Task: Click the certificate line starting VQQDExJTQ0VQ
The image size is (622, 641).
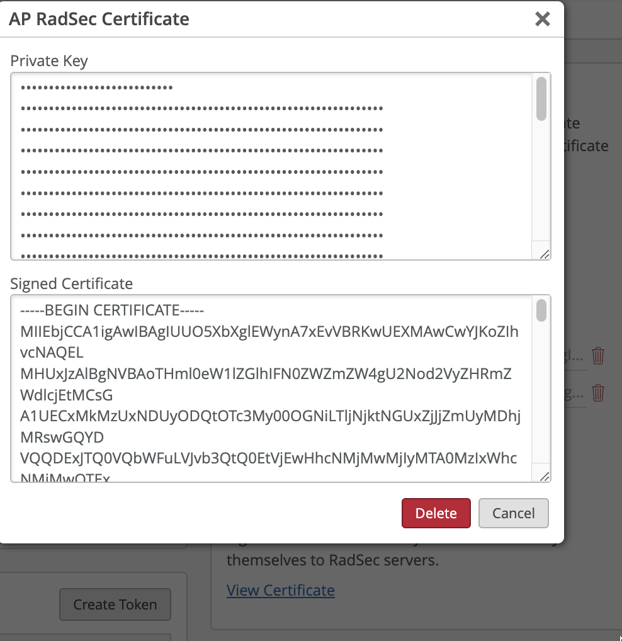Action: [x=268, y=458]
